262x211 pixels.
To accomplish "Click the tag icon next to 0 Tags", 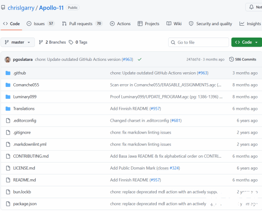I will point(71,42).
